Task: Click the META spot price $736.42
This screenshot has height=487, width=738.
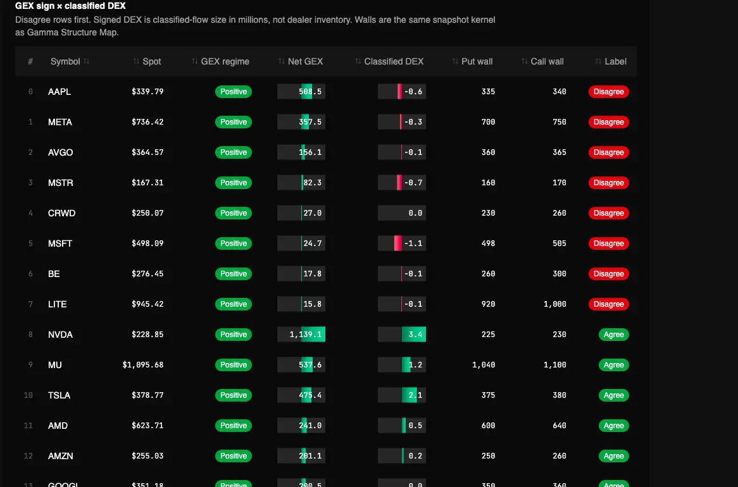Action: [x=147, y=122]
